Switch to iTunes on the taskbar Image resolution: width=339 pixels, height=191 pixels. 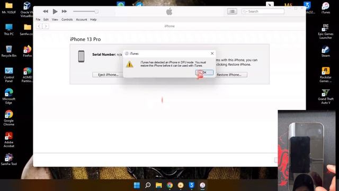[x=202, y=185]
